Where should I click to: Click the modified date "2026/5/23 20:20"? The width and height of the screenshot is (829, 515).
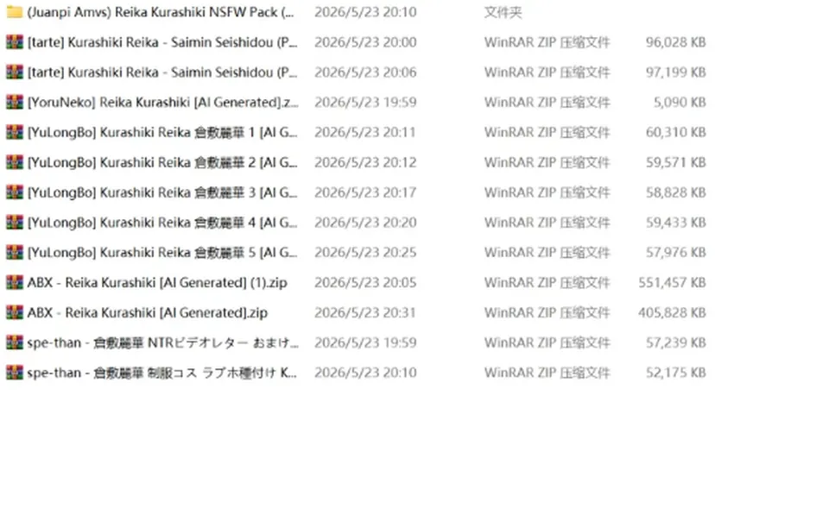[365, 223]
